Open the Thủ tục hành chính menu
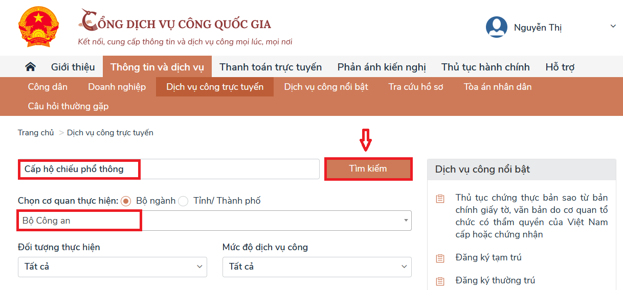The width and height of the screenshot is (623, 290). 485,67
